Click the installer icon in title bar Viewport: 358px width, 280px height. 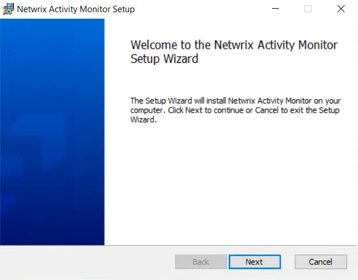[8, 9]
